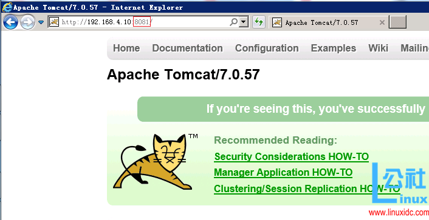The height and width of the screenshot is (220, 429).
Task: Go back with the browser Back button
Action: click(x=11, y=22)
